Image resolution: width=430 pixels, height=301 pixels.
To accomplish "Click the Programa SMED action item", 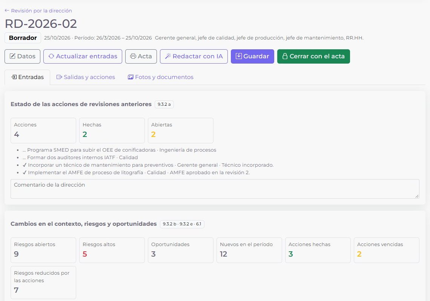I will (x=119, y=150).
